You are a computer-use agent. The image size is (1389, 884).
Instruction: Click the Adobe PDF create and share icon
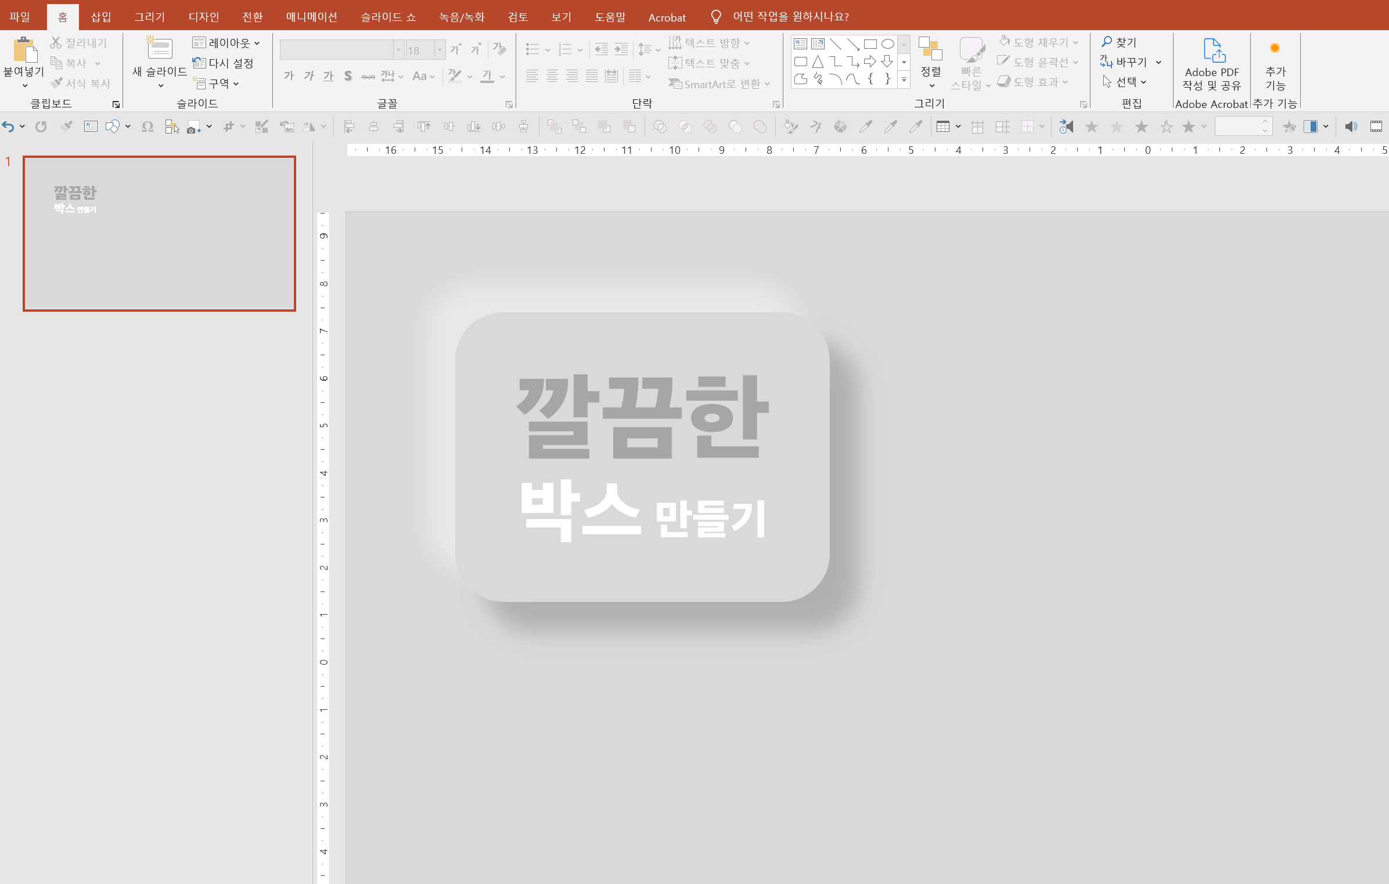[x=1212, y=63]
